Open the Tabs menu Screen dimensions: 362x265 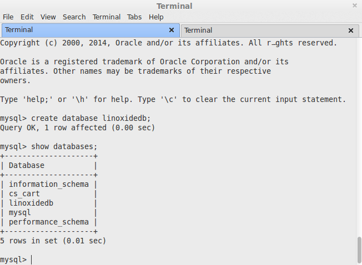[134, 17]
